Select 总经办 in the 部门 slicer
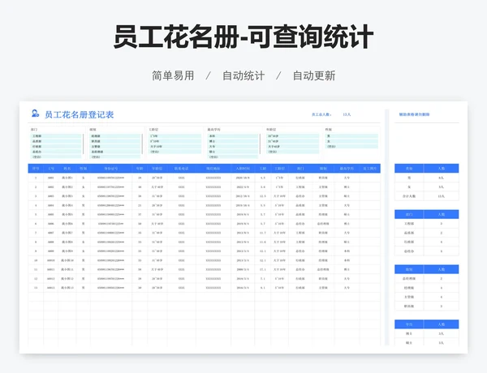The height and width of the screenshot is (373, 487). click(x=55, y=152)
